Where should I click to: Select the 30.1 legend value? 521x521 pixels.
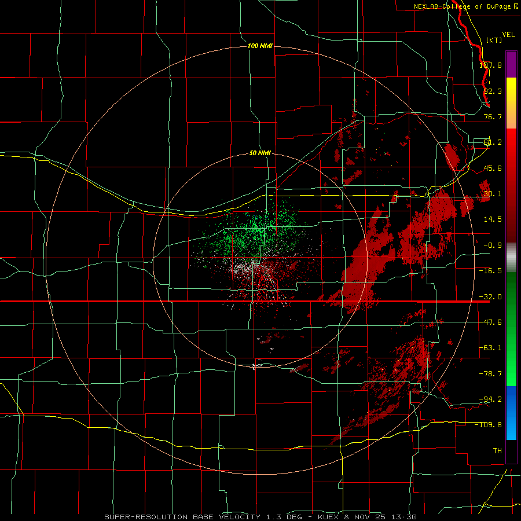click(493, 194)
